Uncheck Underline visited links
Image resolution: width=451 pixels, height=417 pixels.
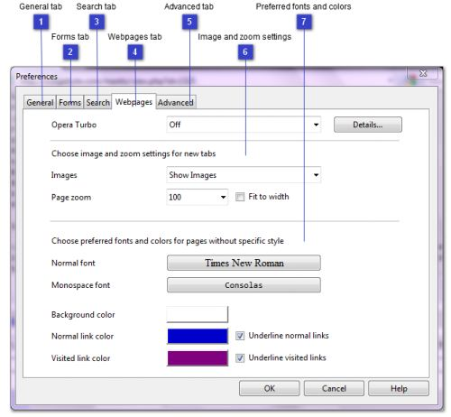pos(240,358)
